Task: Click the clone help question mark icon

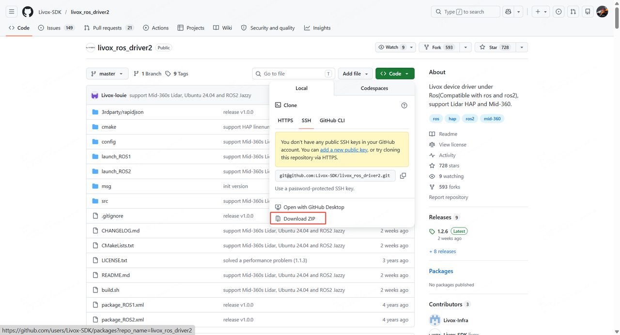Action: (x=404, y=105)
